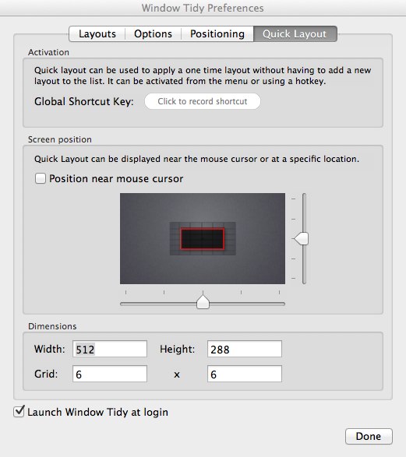Select the Positioning tab
The height and width of the screenshot is (457, 406).
[217, 33]
